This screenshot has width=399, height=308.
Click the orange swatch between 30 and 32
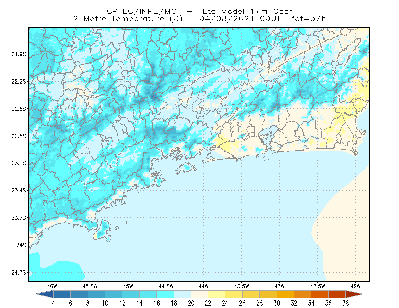[x=285, y=294]
